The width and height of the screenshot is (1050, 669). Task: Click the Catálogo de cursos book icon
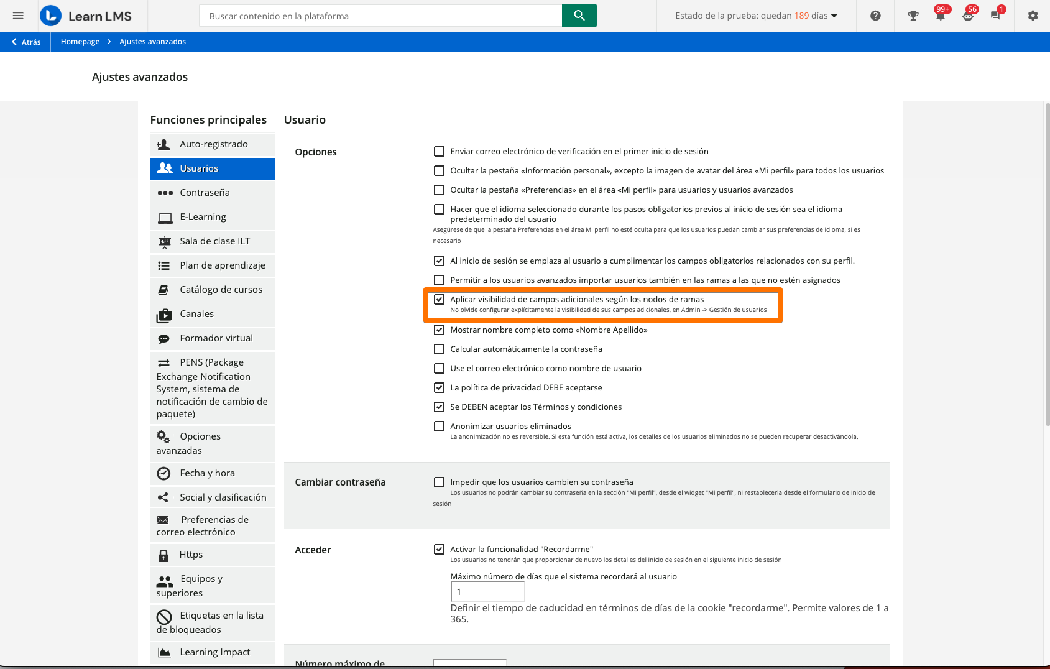click(163, 290)
